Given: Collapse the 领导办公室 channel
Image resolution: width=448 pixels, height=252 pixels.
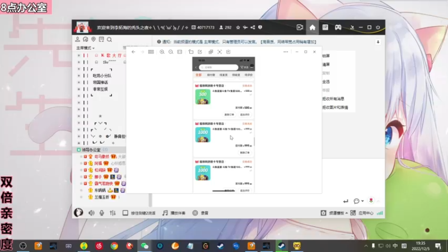Looking at the screenshot, I should pos(79,150).
